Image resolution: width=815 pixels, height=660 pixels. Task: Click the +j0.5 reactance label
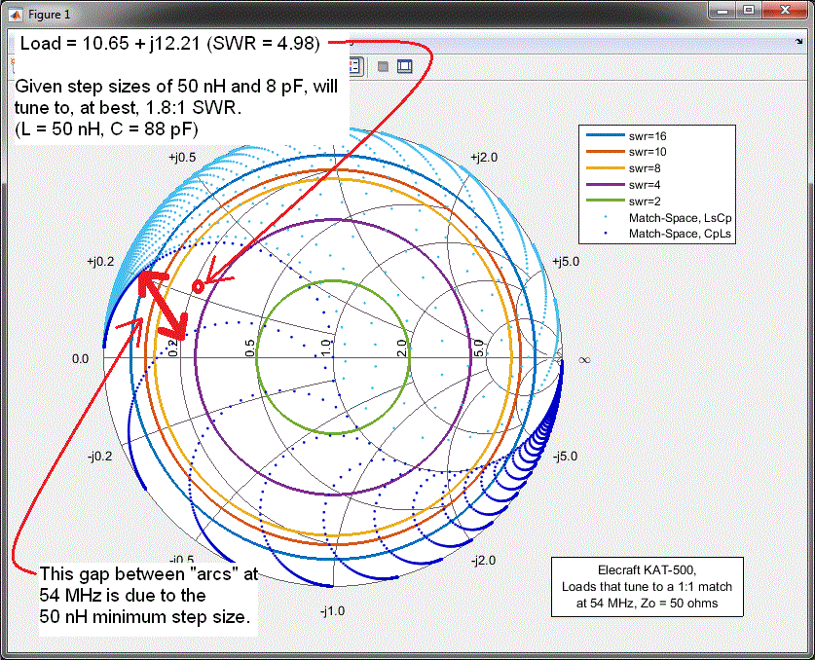(x=182, y=158)
